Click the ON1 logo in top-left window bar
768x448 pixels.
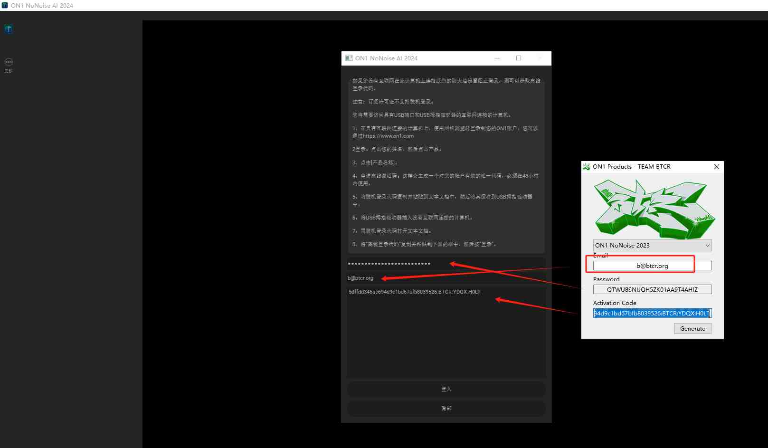4,5
